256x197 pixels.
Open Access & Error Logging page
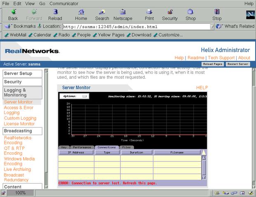(x=19, y=110)
